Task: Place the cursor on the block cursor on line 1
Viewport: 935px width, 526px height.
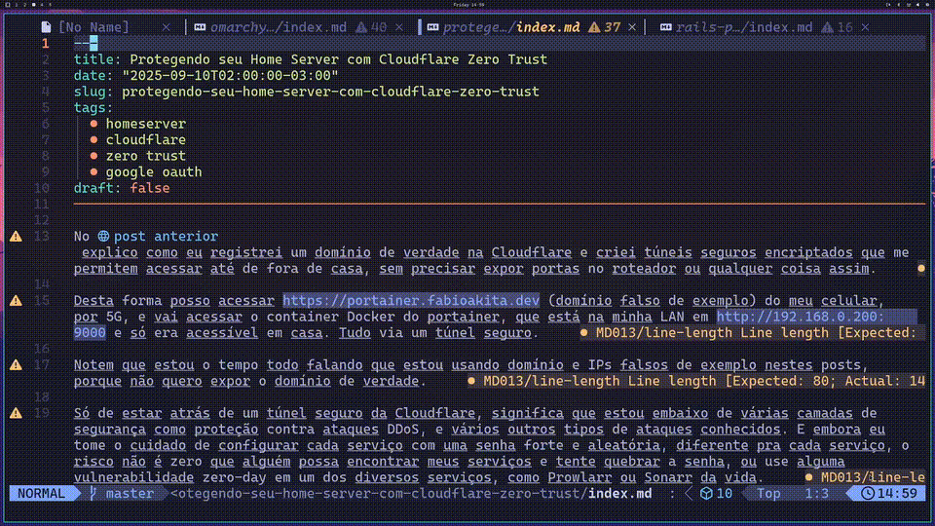Action: [x=93, y=43]
